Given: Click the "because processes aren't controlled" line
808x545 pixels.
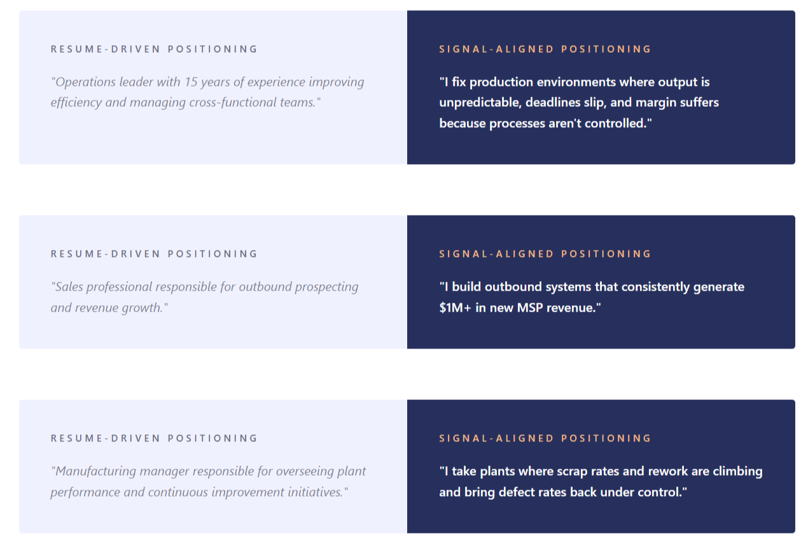Looking at the screenshot, I should [545, 123].
